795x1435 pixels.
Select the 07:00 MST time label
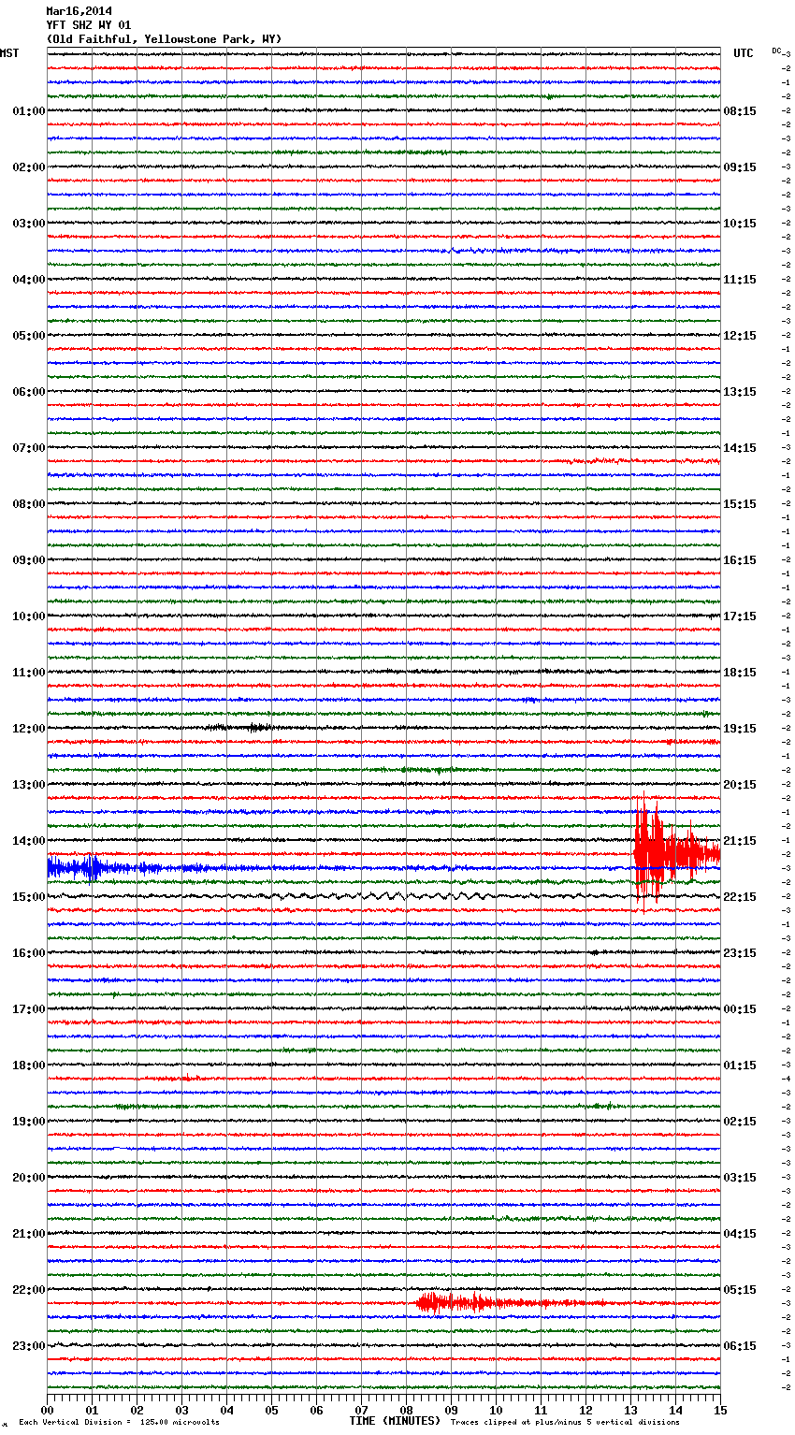[x=28, y=448]
